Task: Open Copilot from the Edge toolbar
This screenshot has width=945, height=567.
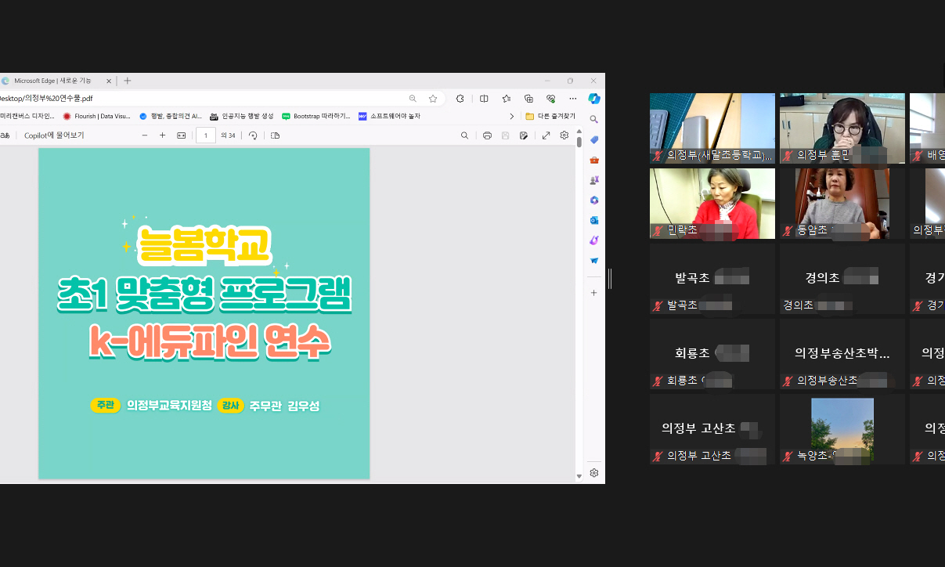Action: (594, 99)
